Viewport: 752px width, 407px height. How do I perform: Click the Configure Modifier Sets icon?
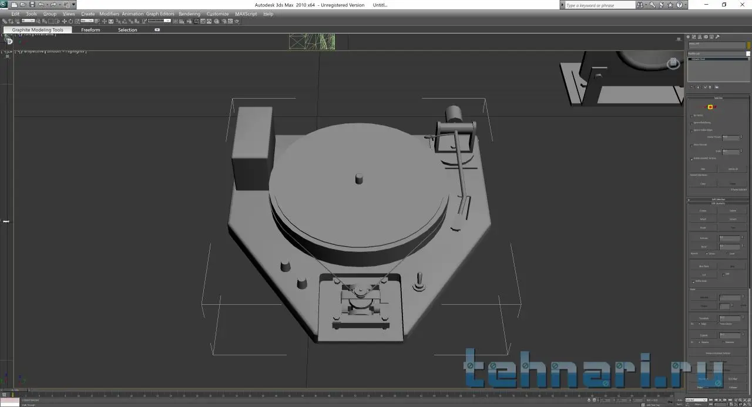tap(717, 87)
